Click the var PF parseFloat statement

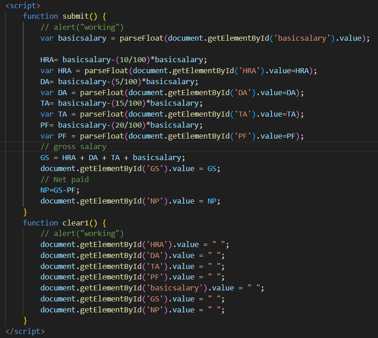tap(172, 136)
